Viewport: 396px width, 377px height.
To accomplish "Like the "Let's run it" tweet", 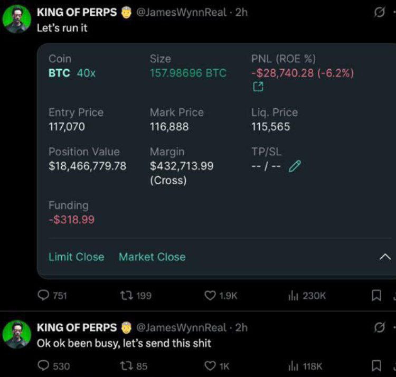I will [x=221, y=295].
